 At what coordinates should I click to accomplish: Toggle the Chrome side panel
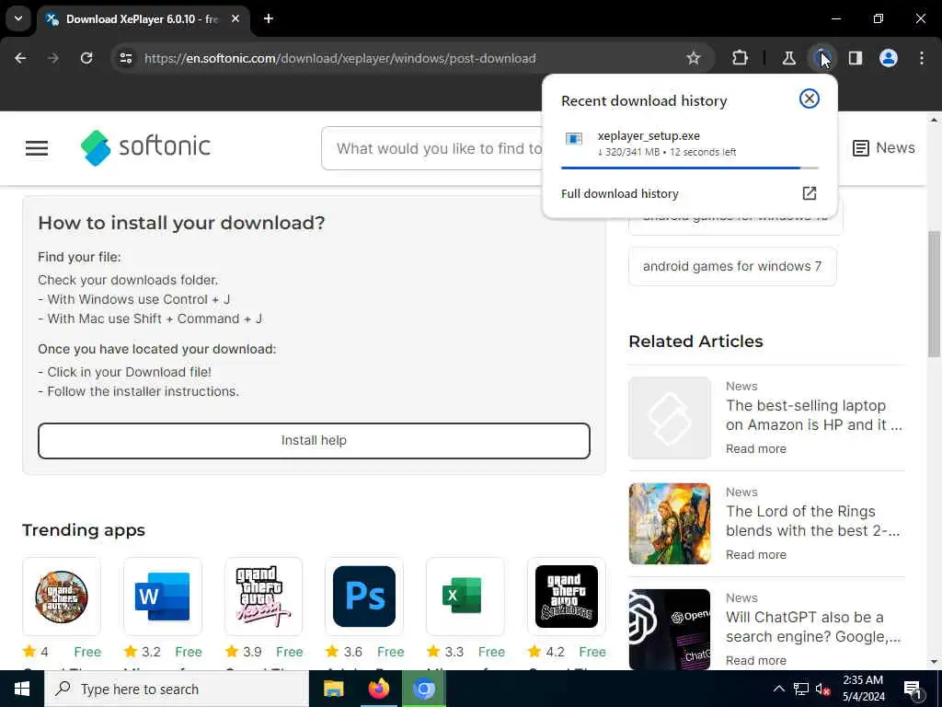(x=855, y=58)
